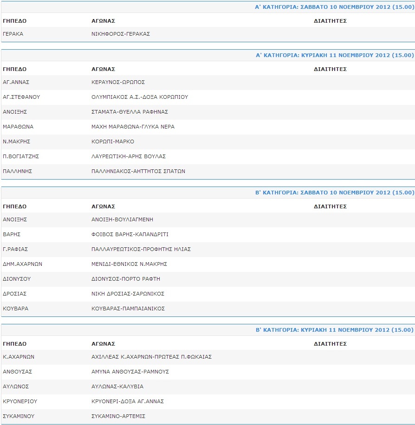Screen dimensions: 415x425
Task: Click the Γ.ΡΑΦΙΑΣ stadium cell
Action: coord(15,249)
